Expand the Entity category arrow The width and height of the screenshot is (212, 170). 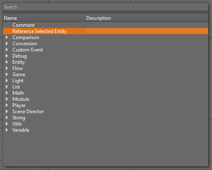click(7, 62)
